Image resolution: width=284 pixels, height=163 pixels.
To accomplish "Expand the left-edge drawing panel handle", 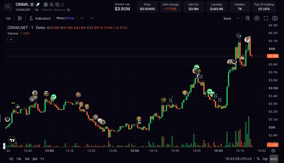I will [4, 146].
